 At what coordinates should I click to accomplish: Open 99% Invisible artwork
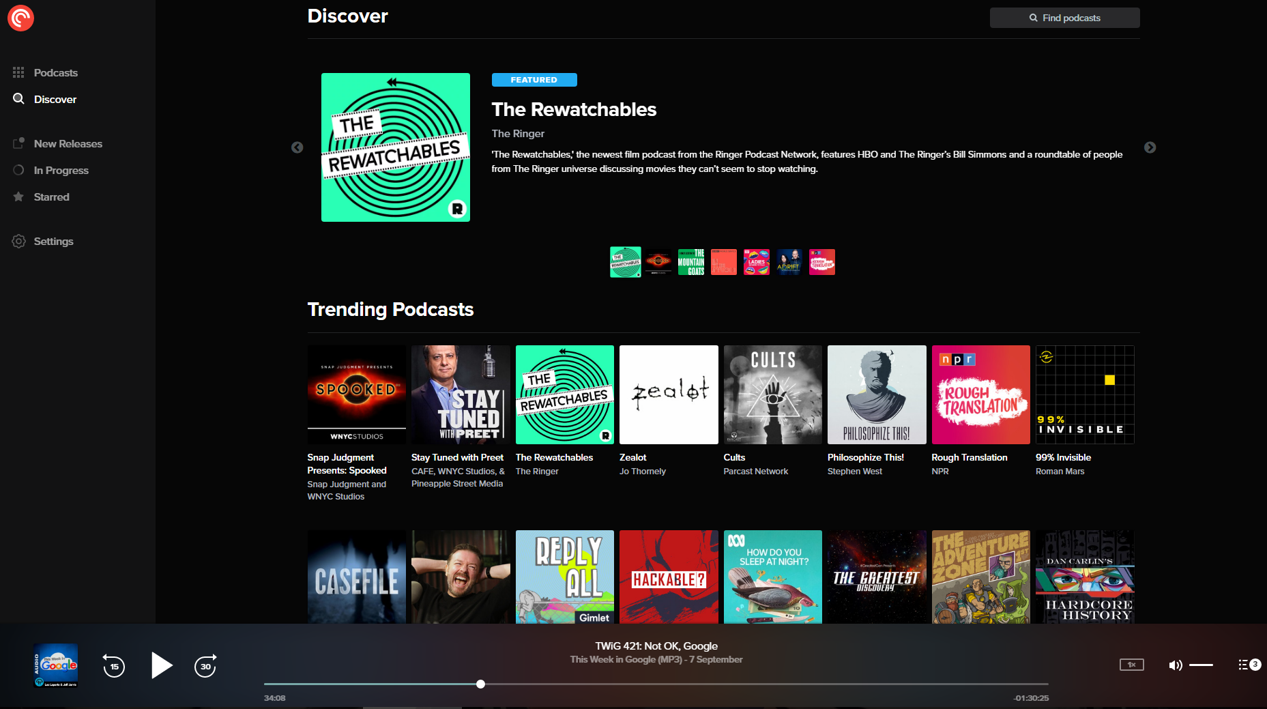tap(1085, 394)
